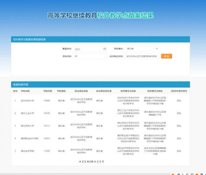206x175 pixels.
Task: Click the pagination text showing 5 records
Action: (x=91, y=162)
